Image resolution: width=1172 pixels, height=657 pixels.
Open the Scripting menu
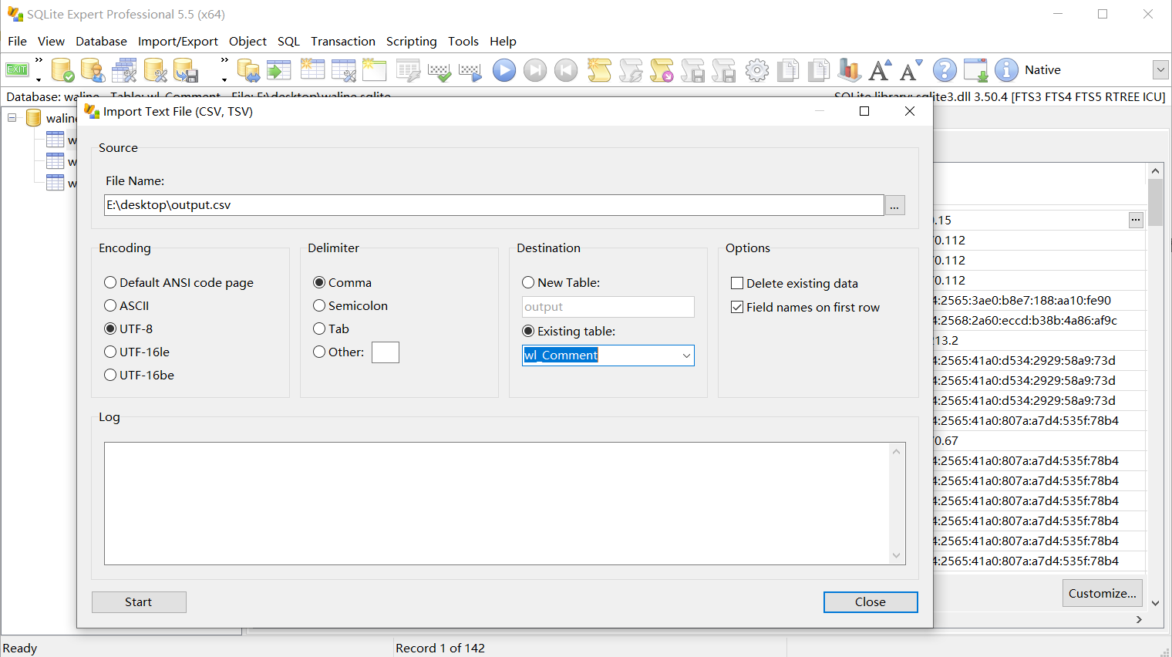pos(411,42)
